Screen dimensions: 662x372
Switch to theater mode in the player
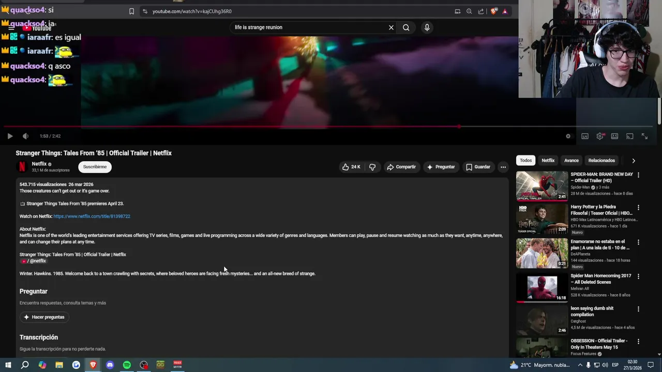(x=614, y=136)
